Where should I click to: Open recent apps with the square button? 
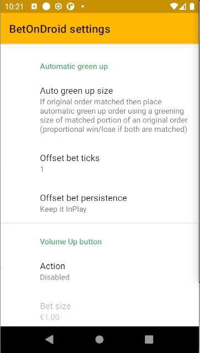pyautogui.click(x=149, y=340)
